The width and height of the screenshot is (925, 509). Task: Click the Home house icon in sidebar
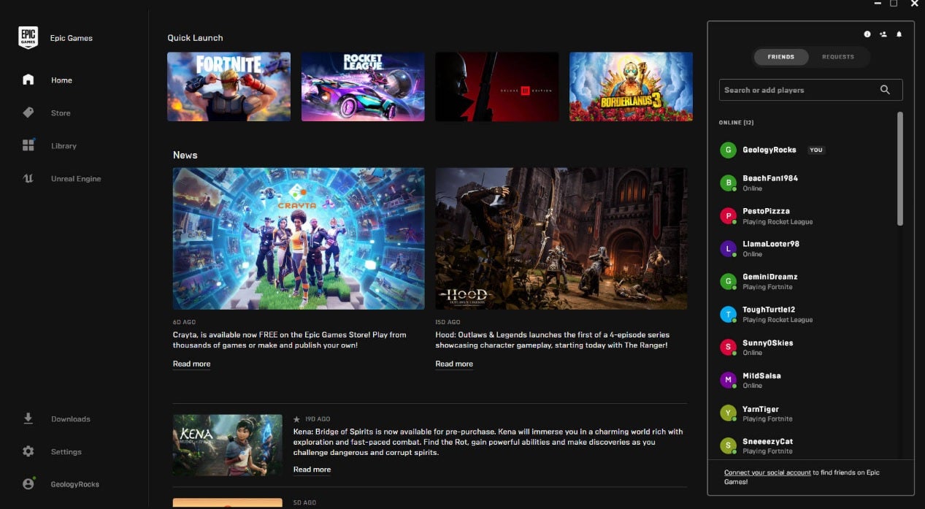[28, 80]
